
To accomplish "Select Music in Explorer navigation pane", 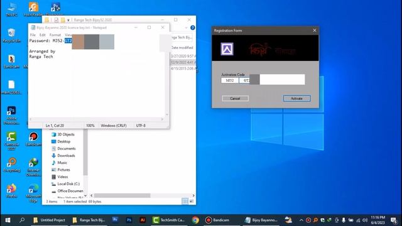I will tap(60, 163).
